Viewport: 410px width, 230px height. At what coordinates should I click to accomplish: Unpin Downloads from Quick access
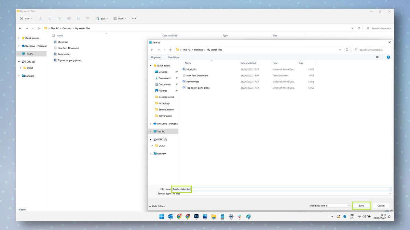176,78
